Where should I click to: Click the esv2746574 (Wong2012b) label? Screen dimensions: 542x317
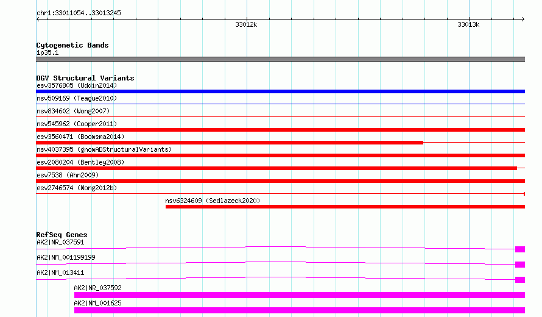pyautogui.click(x=77, y=188)
